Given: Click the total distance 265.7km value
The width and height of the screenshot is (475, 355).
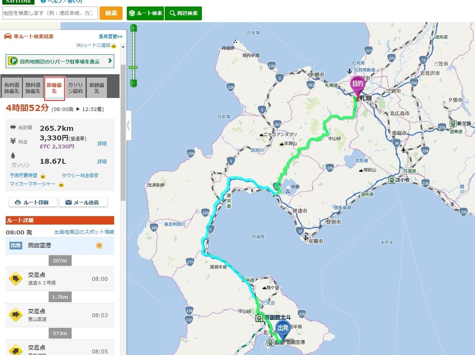Looking at the screenshot, I should (57, 128).
